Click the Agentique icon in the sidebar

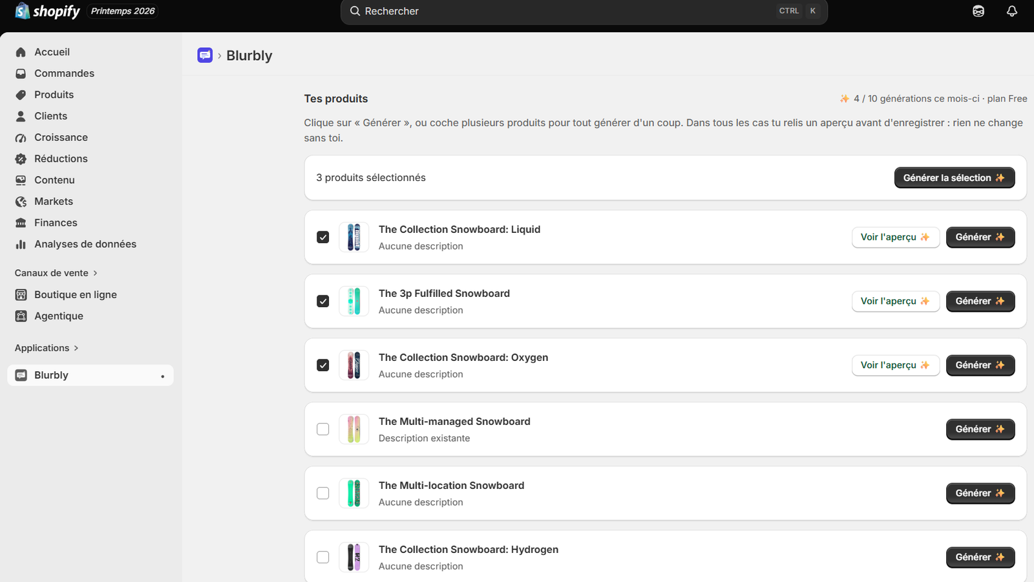pyautogui.click(x=21, y=316)
